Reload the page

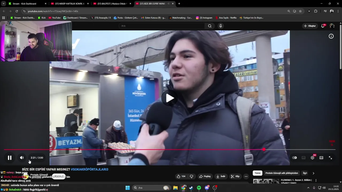pos(17,11)
